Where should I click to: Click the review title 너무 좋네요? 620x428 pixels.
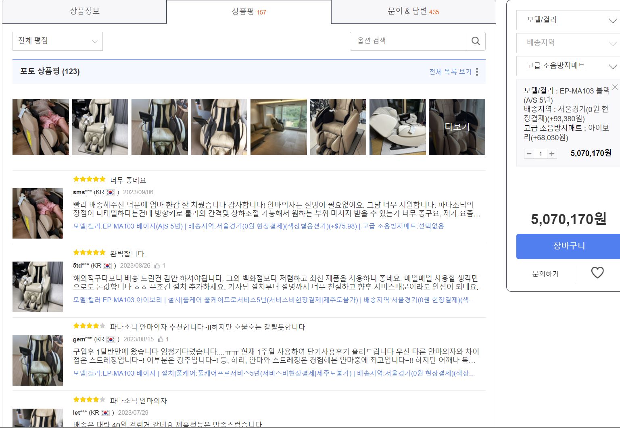128,180
